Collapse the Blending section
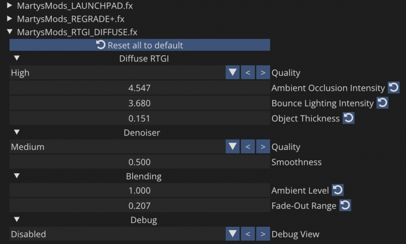Viewport: 406px width, 244px height. tap(17, 175)
